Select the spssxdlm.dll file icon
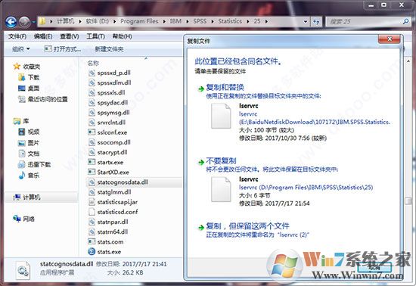Screen dimensions: 416x286 pos(92,82)
